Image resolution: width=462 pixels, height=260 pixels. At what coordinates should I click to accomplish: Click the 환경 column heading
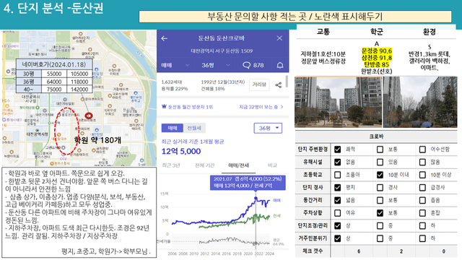point(430,32)
